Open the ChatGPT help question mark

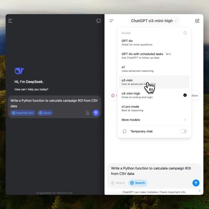[x=199, y=191]
